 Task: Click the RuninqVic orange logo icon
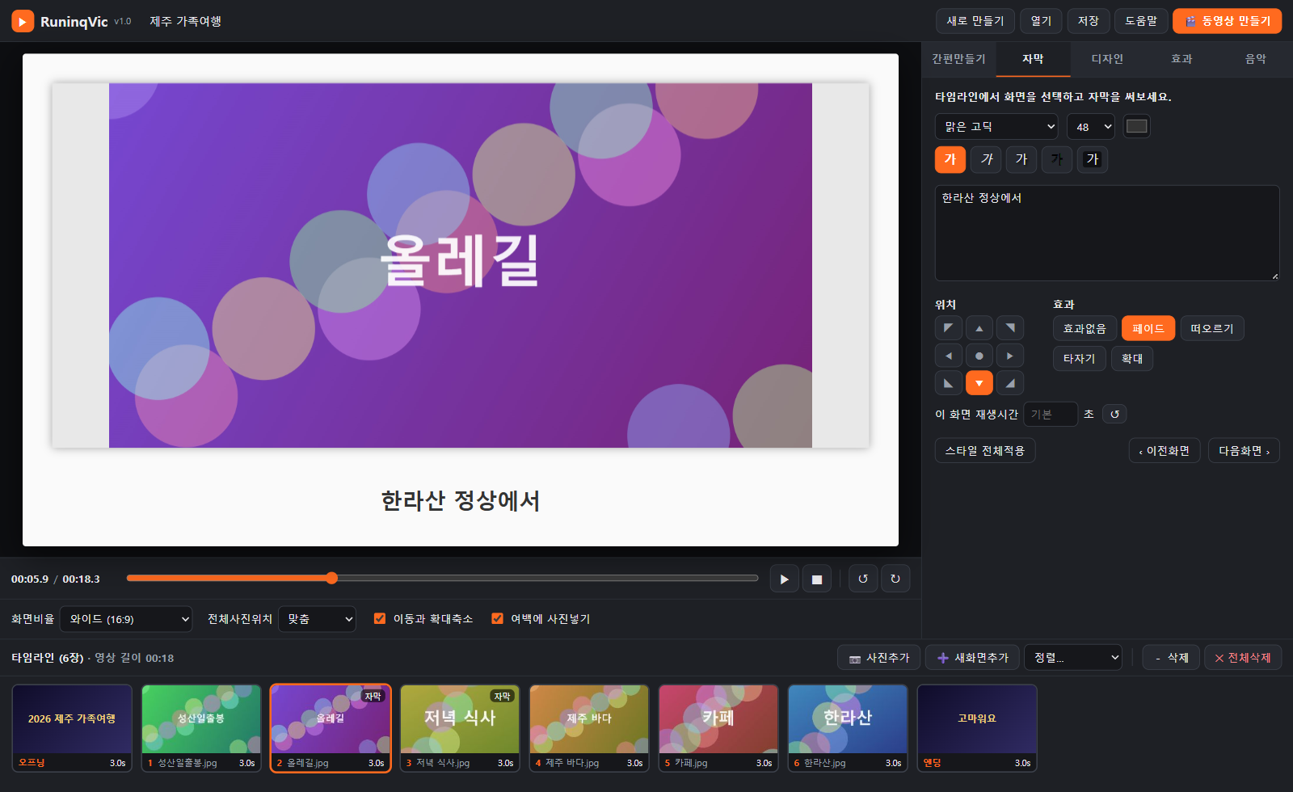coord(23,21)
